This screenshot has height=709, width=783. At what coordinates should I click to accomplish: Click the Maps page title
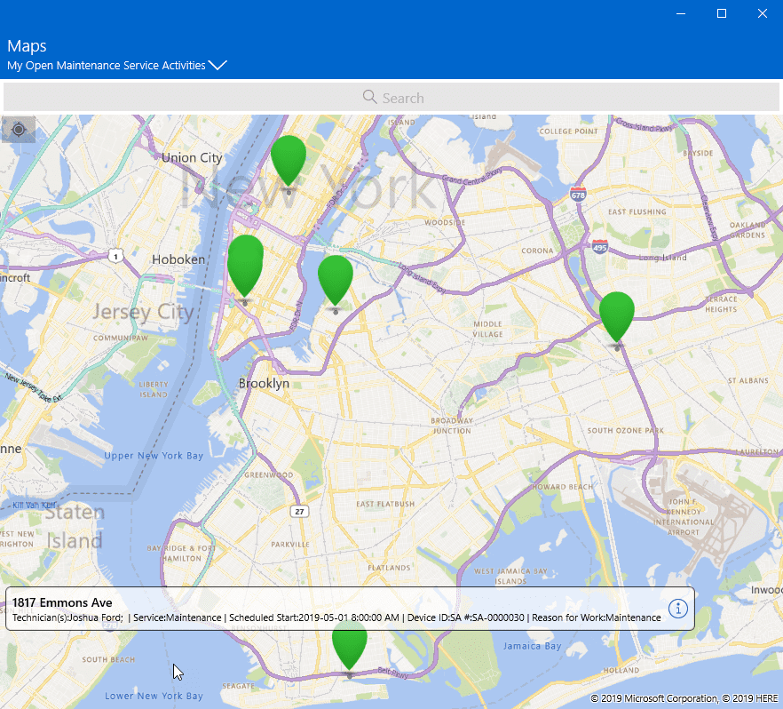[x=27, y=46]
